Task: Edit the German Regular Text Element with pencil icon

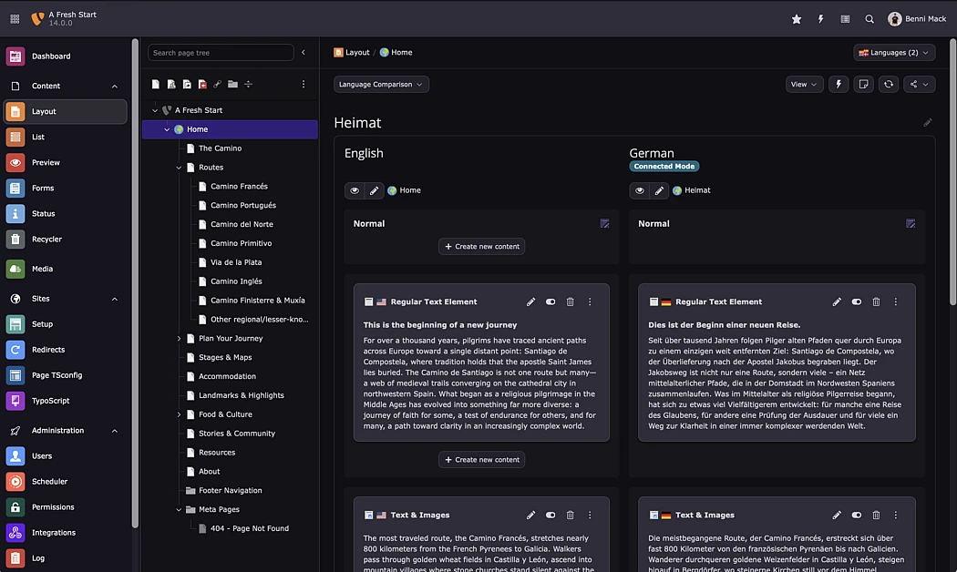Action: [x=837, y=301]
